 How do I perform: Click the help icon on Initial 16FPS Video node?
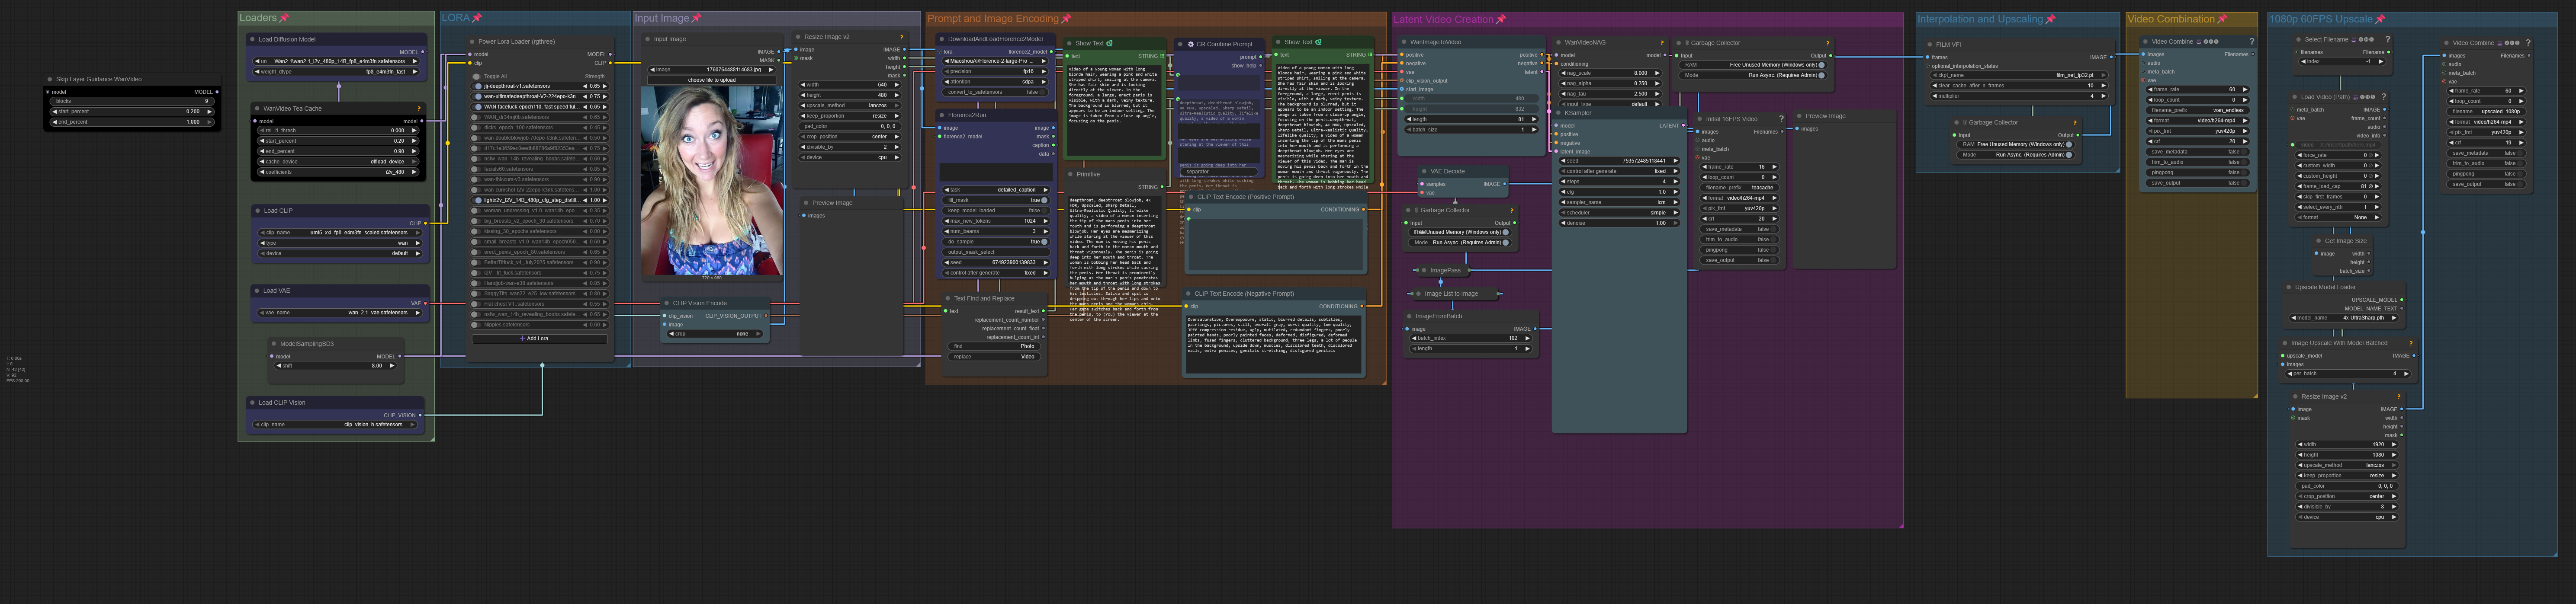point(1781,119)
